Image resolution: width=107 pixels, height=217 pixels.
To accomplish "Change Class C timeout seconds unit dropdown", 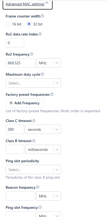I will pyautogui.click(x=43, y=129).
